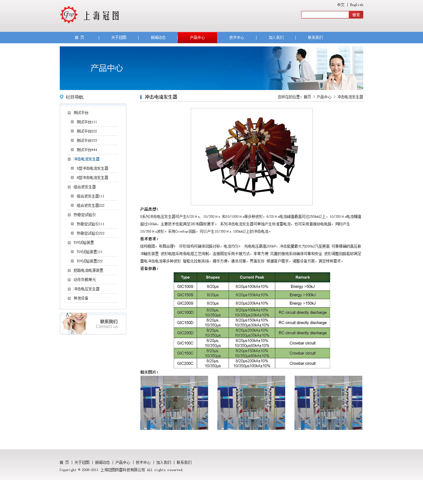Focus the search input field
Viewport: 423px width, 480px height.
click(x=325, y=15)
